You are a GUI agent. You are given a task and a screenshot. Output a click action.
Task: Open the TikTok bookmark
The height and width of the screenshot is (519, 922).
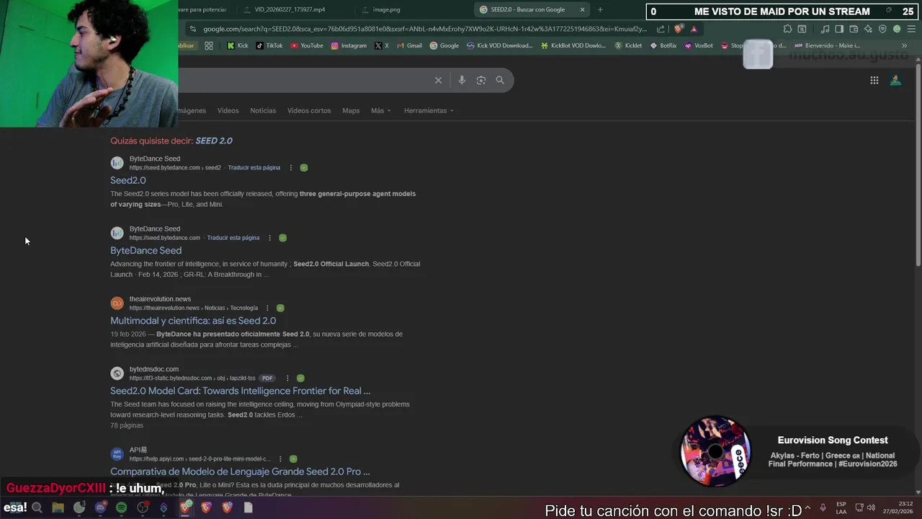[x=269, y=45]
